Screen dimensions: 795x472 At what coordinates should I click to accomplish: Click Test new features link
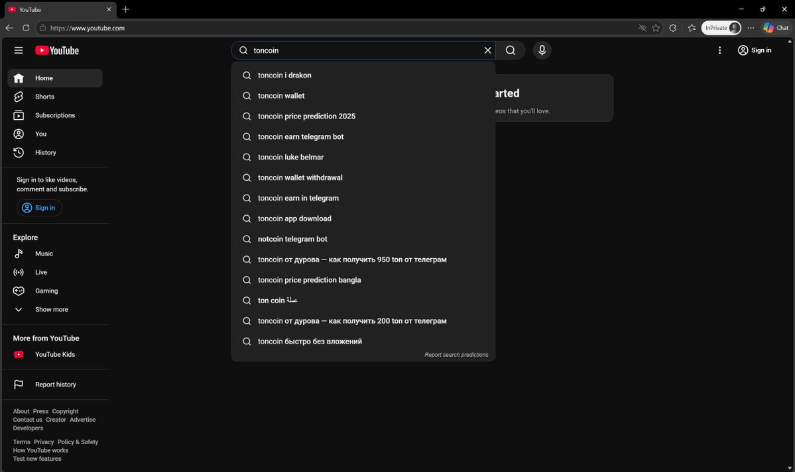[37, 459]
